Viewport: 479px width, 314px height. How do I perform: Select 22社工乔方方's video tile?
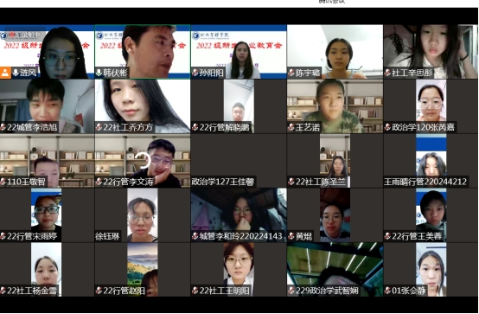[x=143, y=106]
